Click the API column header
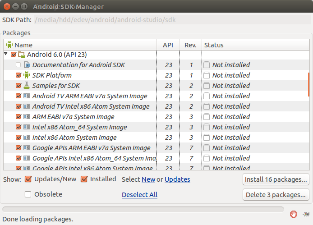313x225 pixels. click(x=168, y=45)
